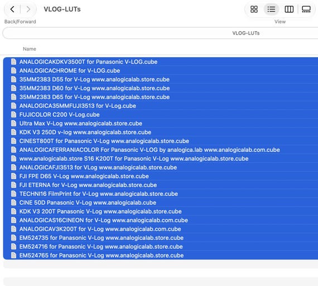Click file icon of ANALOGICAFJI3513 row
318x286 pixels.
point(13,167)
